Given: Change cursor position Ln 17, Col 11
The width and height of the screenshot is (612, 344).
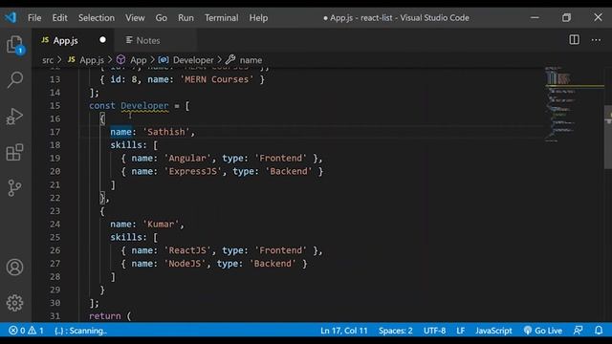Looking at the screenshot, I should click(x=344, y=331).
